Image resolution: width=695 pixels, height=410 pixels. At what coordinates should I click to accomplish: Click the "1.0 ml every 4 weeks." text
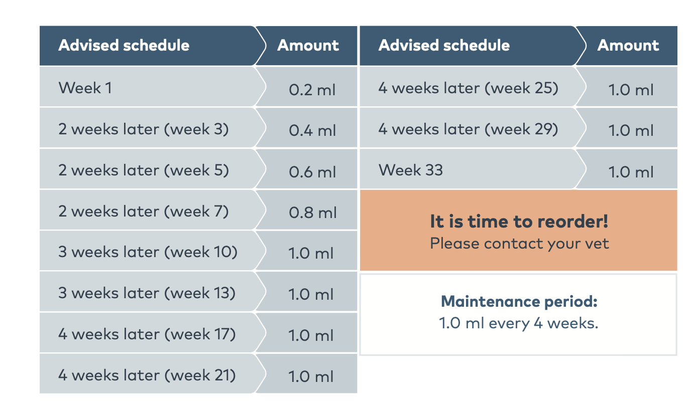(519, 323)
